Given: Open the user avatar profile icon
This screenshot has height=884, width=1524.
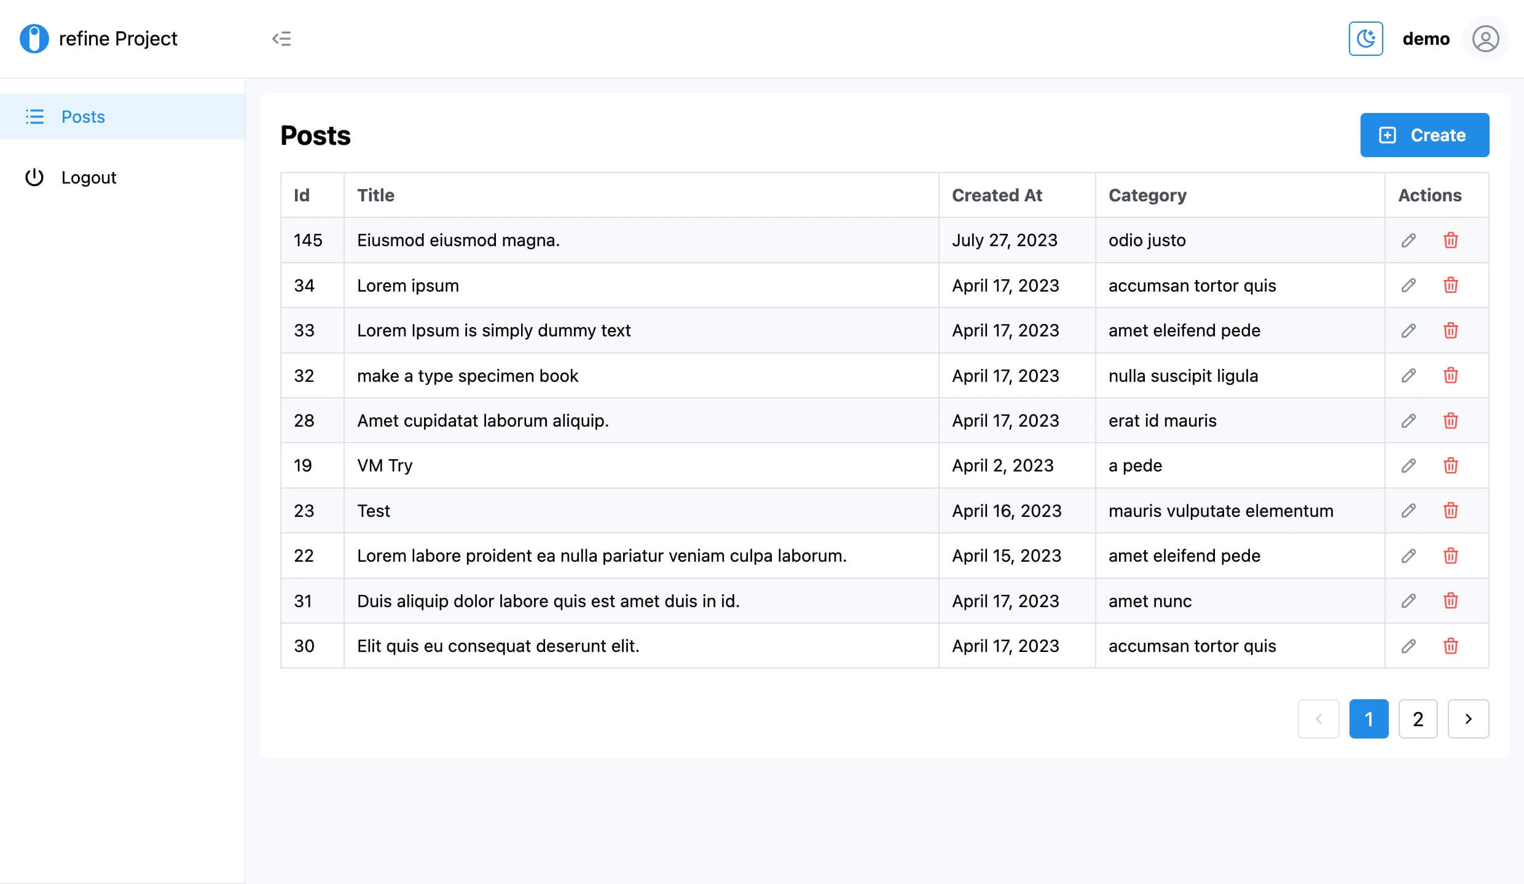Looking at the screenshot, I should pos(1485,39).
